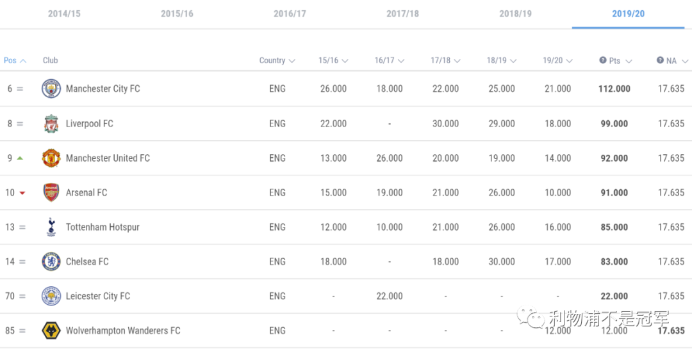The width and height of the screenshot is (692, 349).
Task: Click the Tottenham Hotspur crest icon
Action: (51, 227)
